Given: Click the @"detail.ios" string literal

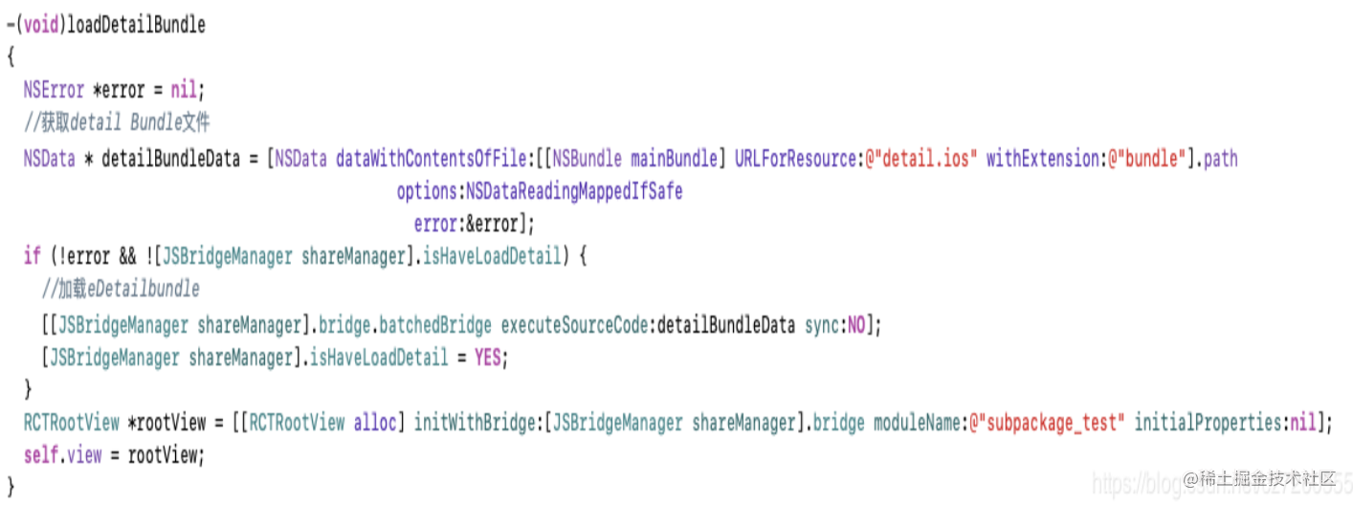Looking at the screenshot, I should coord(921,158).
